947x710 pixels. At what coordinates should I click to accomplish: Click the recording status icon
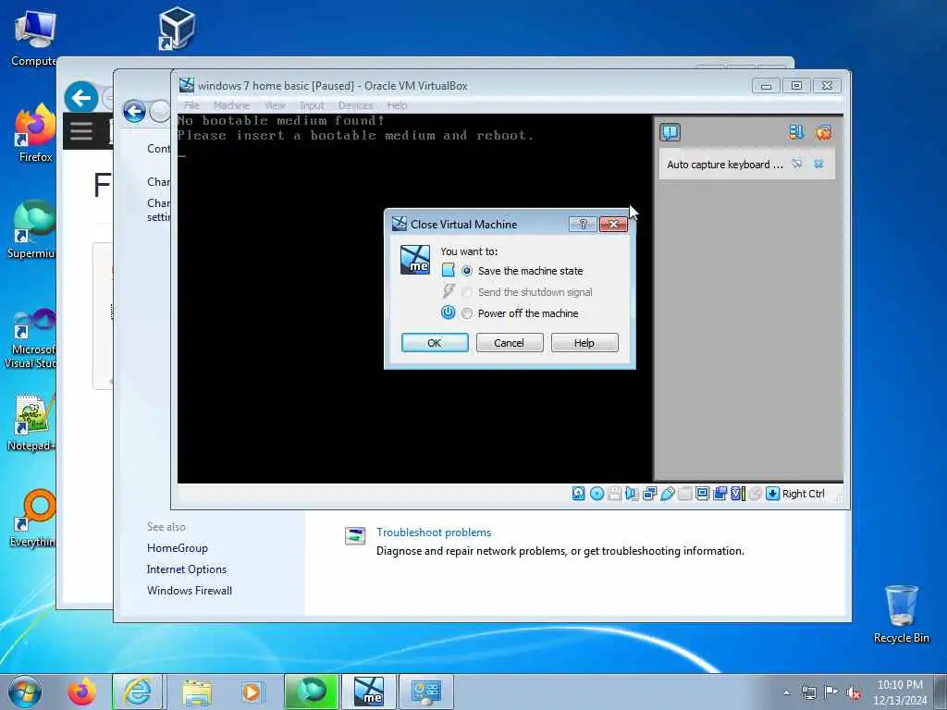click(719, 494)
